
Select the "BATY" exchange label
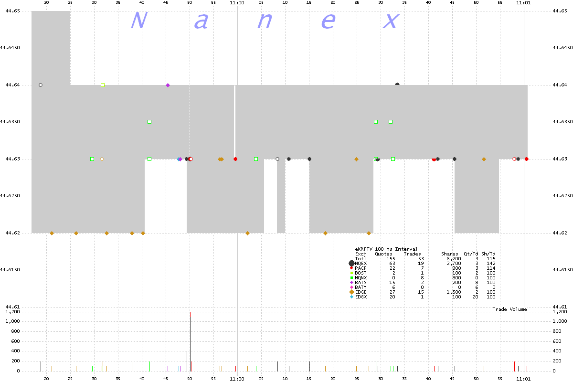point(361,287)
